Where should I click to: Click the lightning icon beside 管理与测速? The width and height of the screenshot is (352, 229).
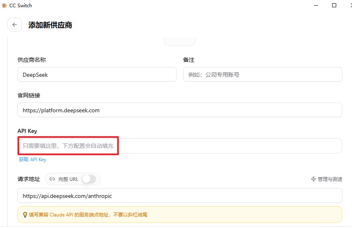click(x=314, y=179)
